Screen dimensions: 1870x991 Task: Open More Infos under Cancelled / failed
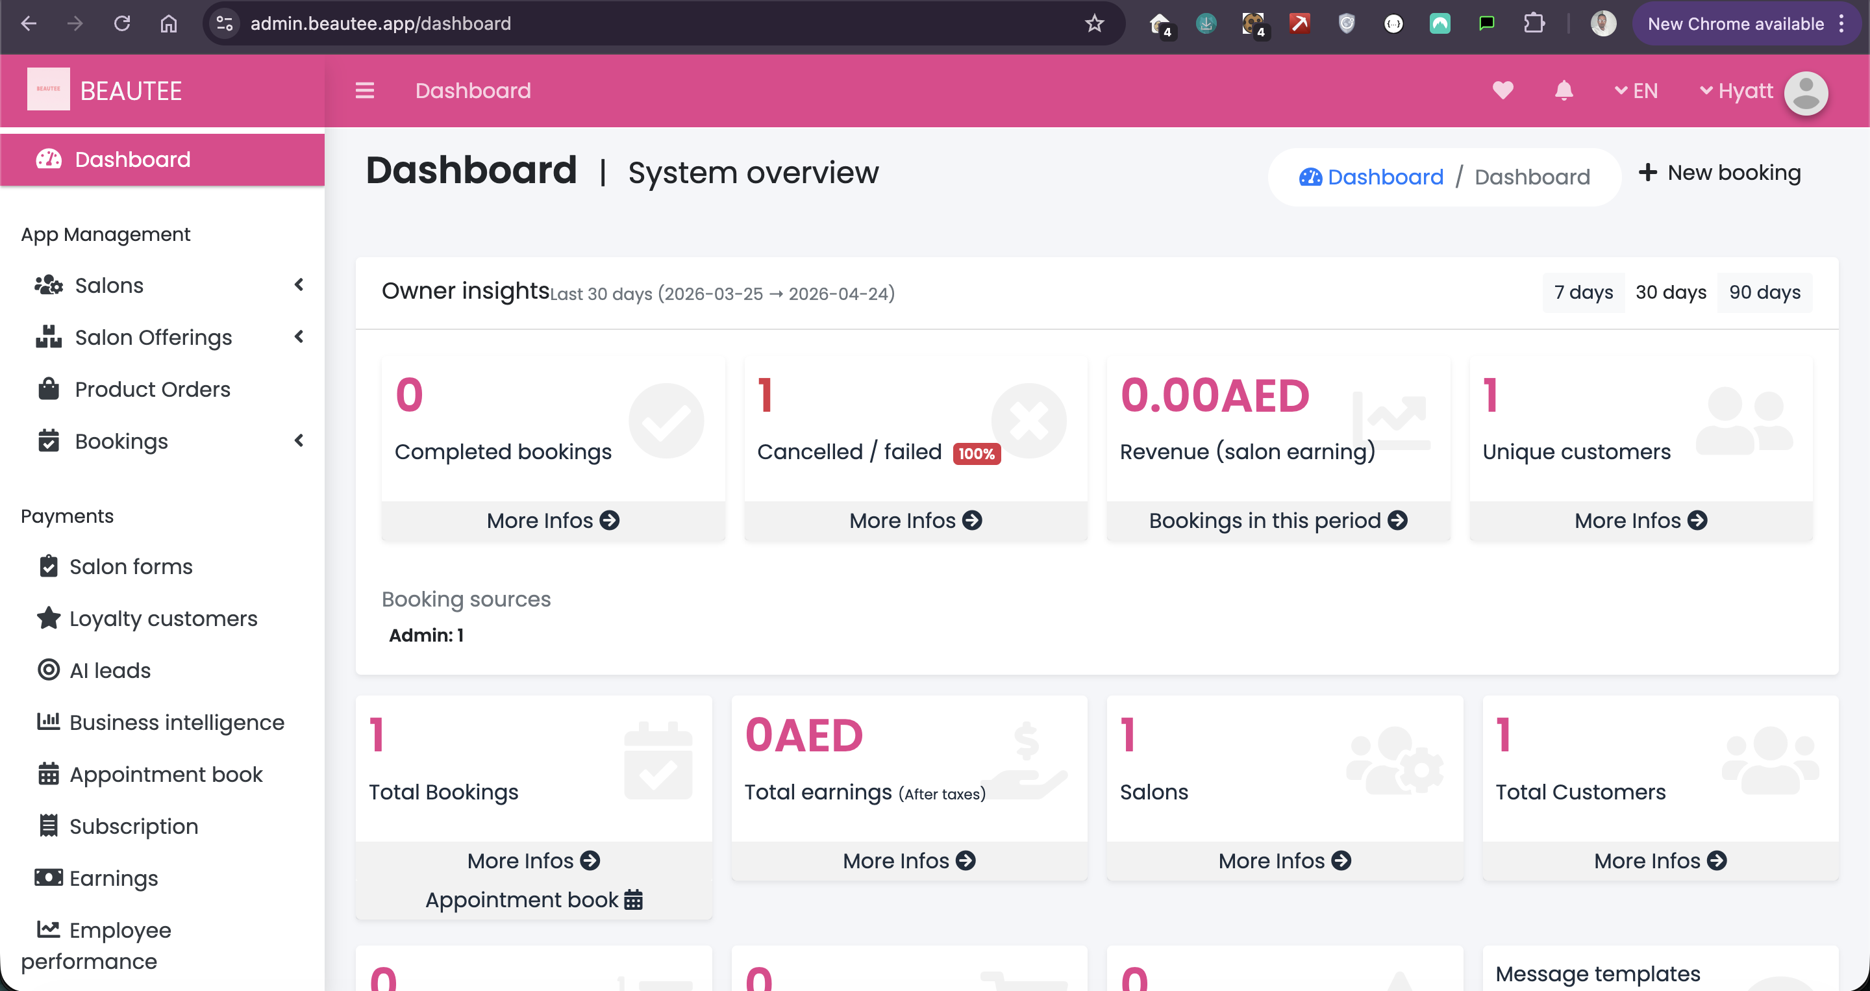click(916, 521)
